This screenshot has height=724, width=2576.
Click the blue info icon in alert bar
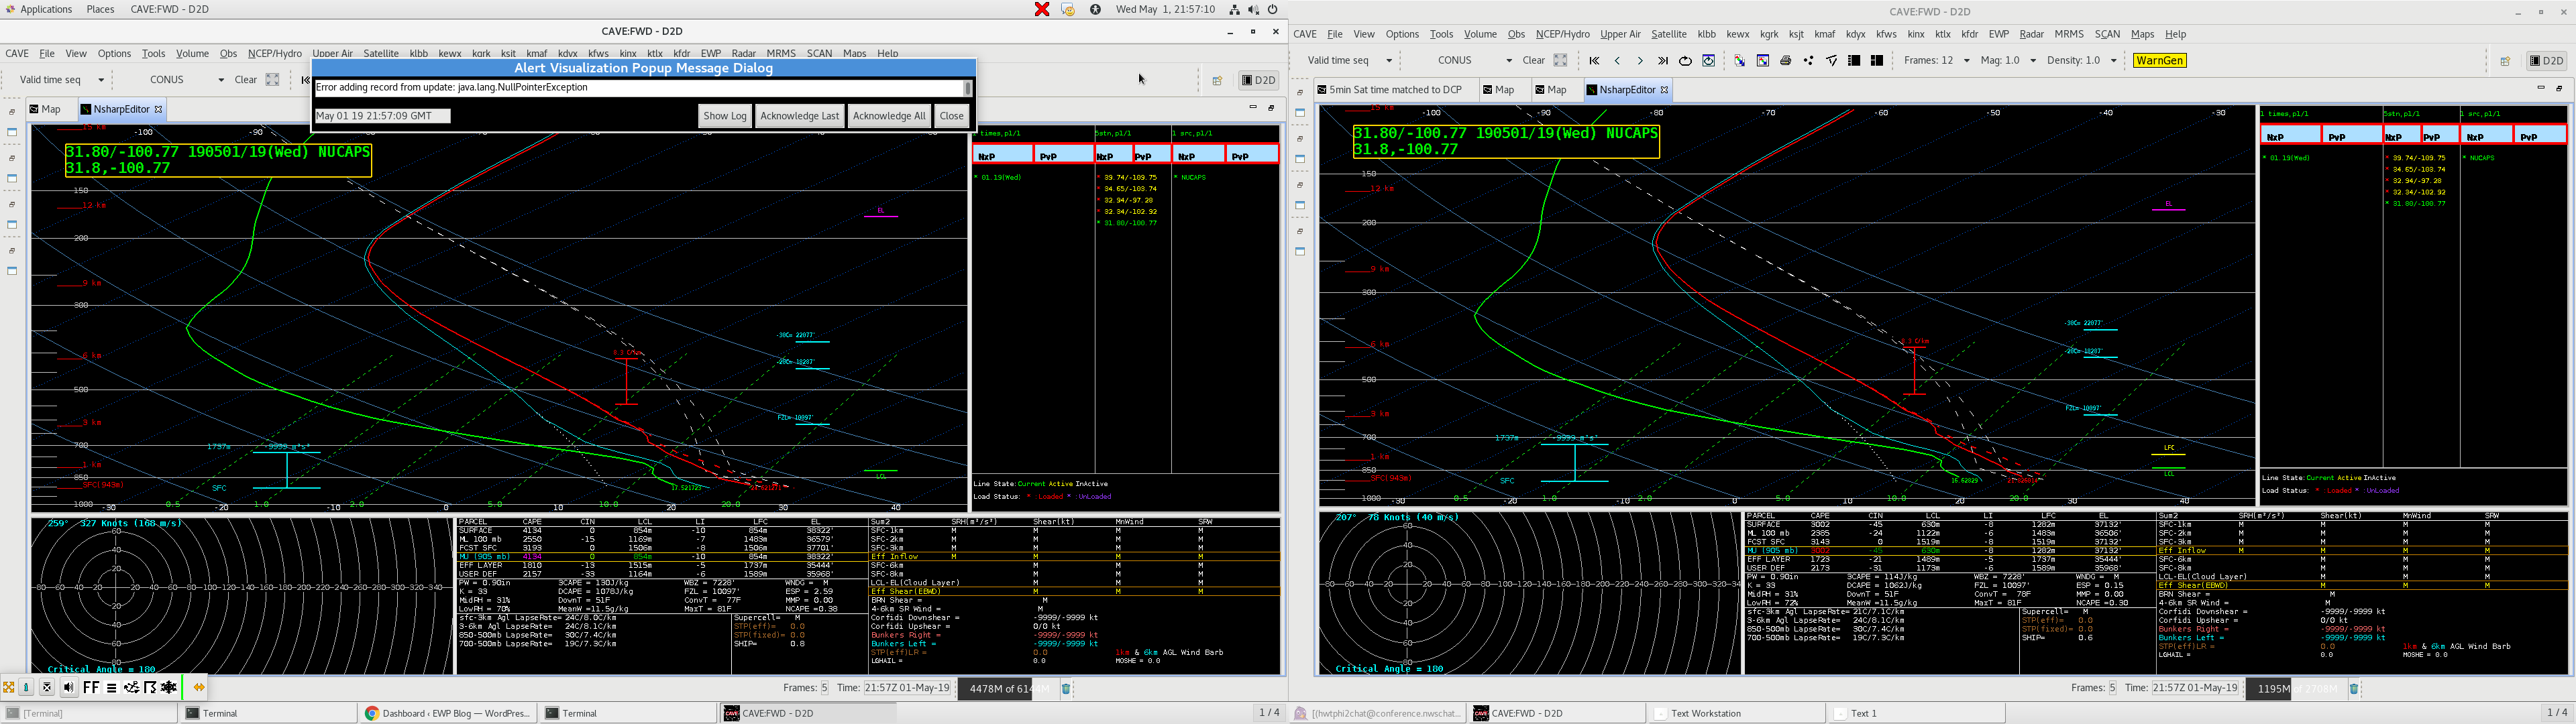tap(27, 687)
